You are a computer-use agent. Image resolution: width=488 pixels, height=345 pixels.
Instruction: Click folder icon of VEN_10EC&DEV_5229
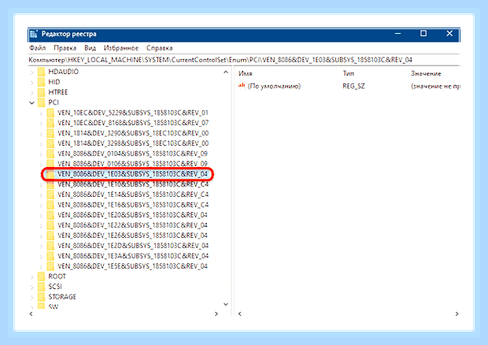(50, 113)
